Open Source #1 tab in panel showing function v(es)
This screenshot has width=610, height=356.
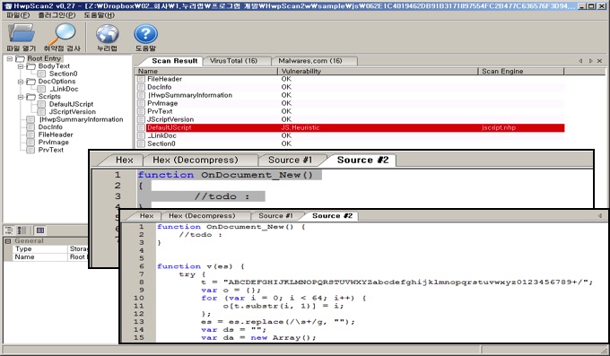(275, 216)
